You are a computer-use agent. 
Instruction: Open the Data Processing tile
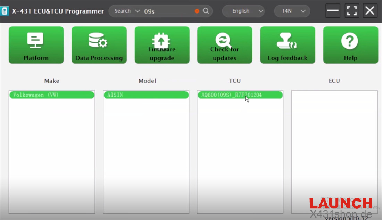pyautogui.click(x=99, y=45)
